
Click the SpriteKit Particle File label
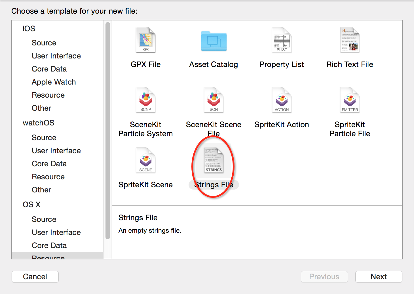coord(350,129)
